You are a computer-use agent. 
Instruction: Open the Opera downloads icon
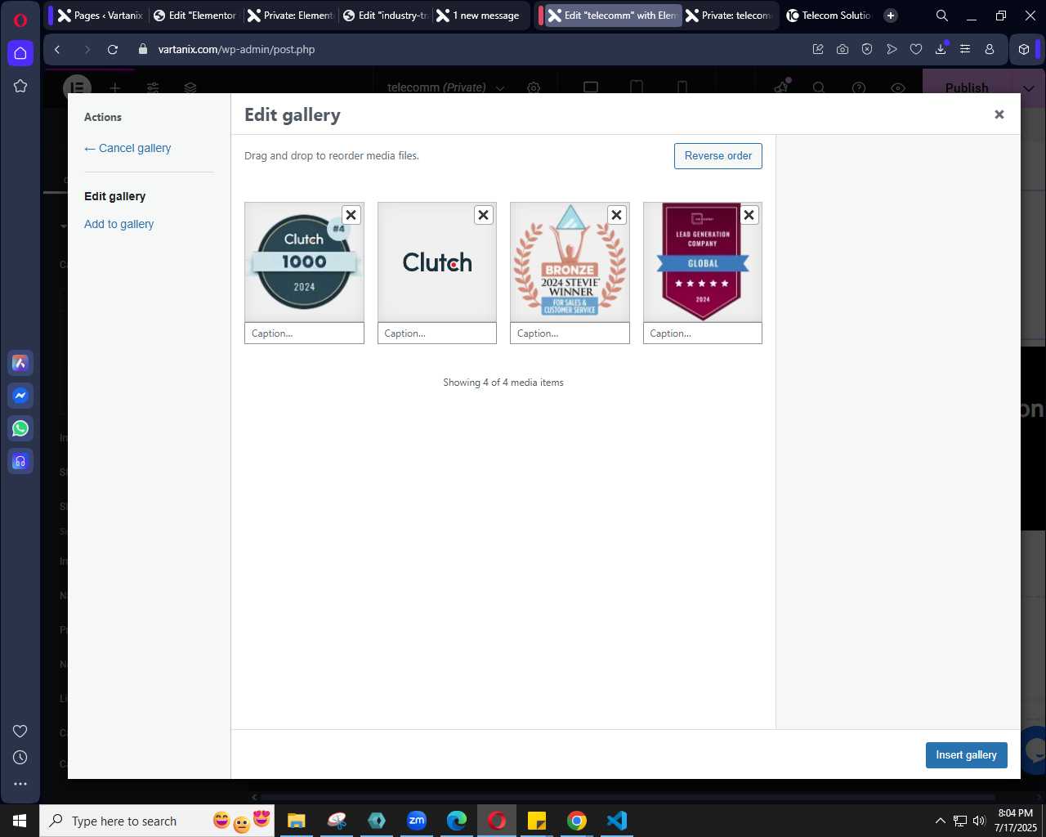941,49
